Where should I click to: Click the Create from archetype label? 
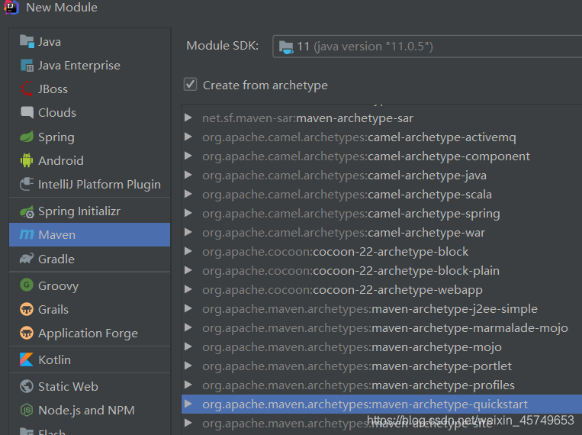click(265, 85)
